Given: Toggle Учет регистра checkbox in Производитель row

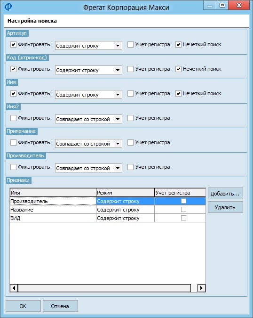Looking at the screenshot, I should 183,201.
